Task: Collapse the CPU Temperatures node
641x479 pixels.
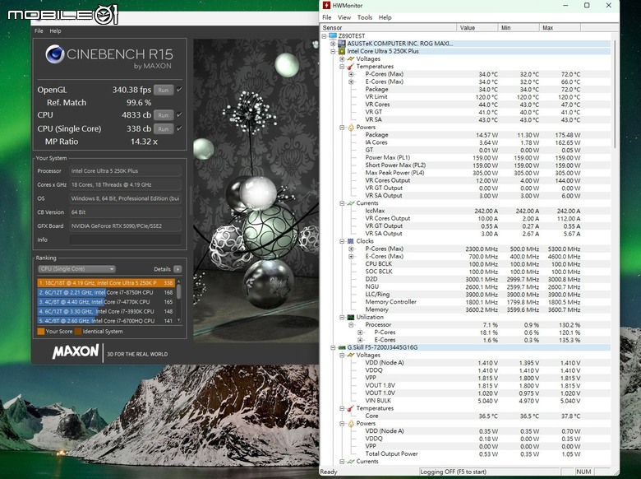Action: [x=342, y=67]
